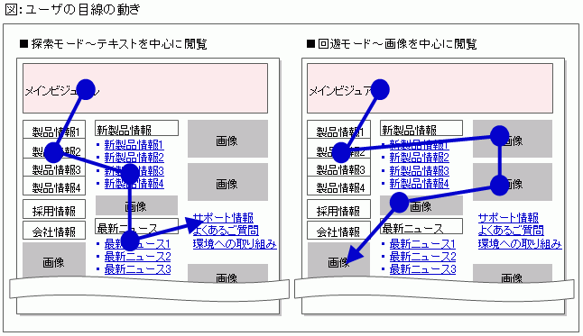This screenshot has width=583, height=336.
Task: Open 新製品情報1 link in 探索モード mockup
Action: (134, 144)
